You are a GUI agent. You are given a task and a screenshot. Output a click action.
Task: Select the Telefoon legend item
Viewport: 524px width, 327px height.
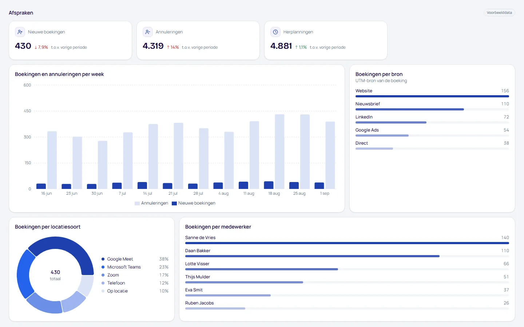pyautogui.click(x=135, y=283)
